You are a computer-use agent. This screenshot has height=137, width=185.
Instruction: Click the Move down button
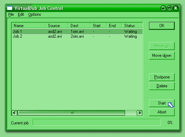(162, 55)
